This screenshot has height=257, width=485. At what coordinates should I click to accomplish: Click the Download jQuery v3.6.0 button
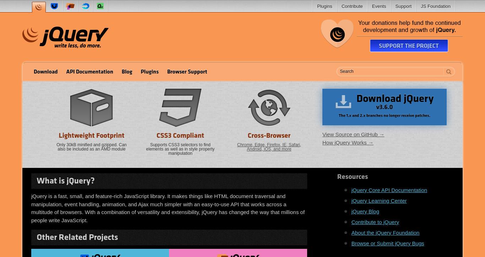[385, 107]
